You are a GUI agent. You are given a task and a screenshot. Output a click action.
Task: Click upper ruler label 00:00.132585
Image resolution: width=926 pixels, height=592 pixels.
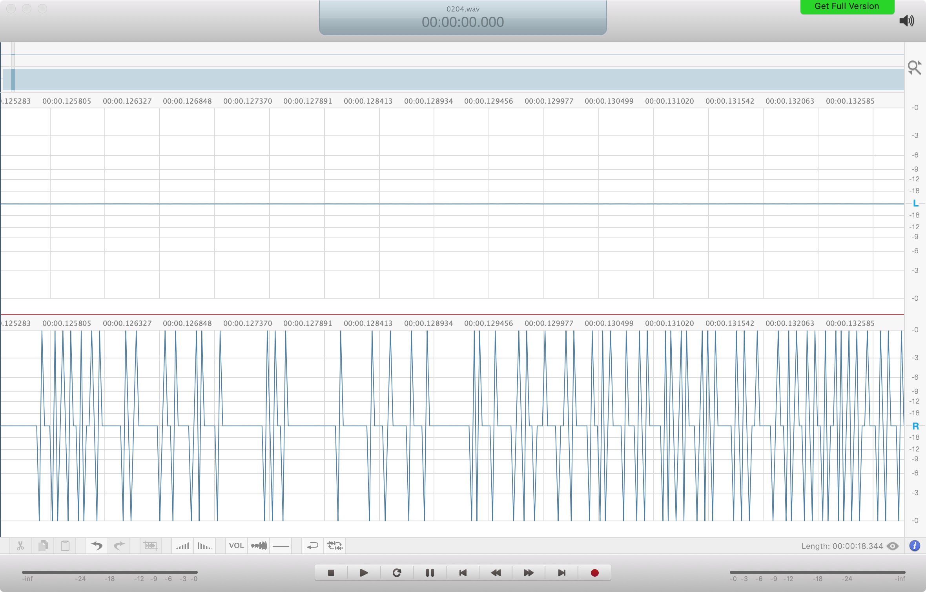coord(850,101)
